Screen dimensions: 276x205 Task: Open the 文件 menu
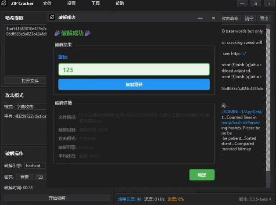[x=47, y=4]
